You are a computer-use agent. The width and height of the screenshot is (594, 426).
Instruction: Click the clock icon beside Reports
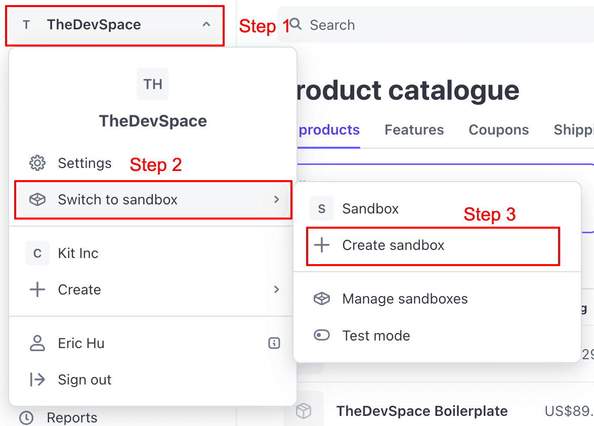pos(25,417)
